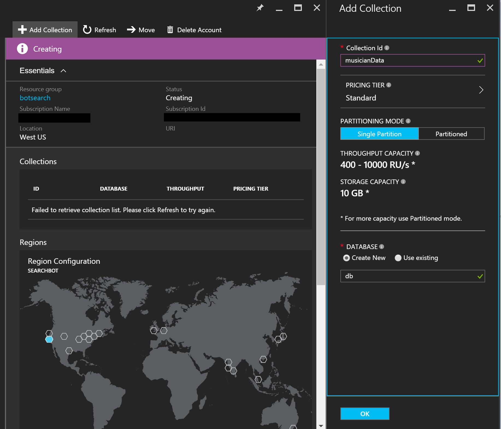Click the 400 - 10000 RU/s throughput value

pos(378,165)
